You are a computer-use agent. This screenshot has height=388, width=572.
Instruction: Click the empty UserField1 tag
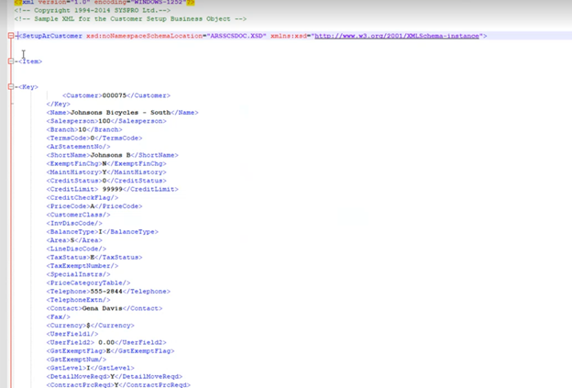click(72, 334)
